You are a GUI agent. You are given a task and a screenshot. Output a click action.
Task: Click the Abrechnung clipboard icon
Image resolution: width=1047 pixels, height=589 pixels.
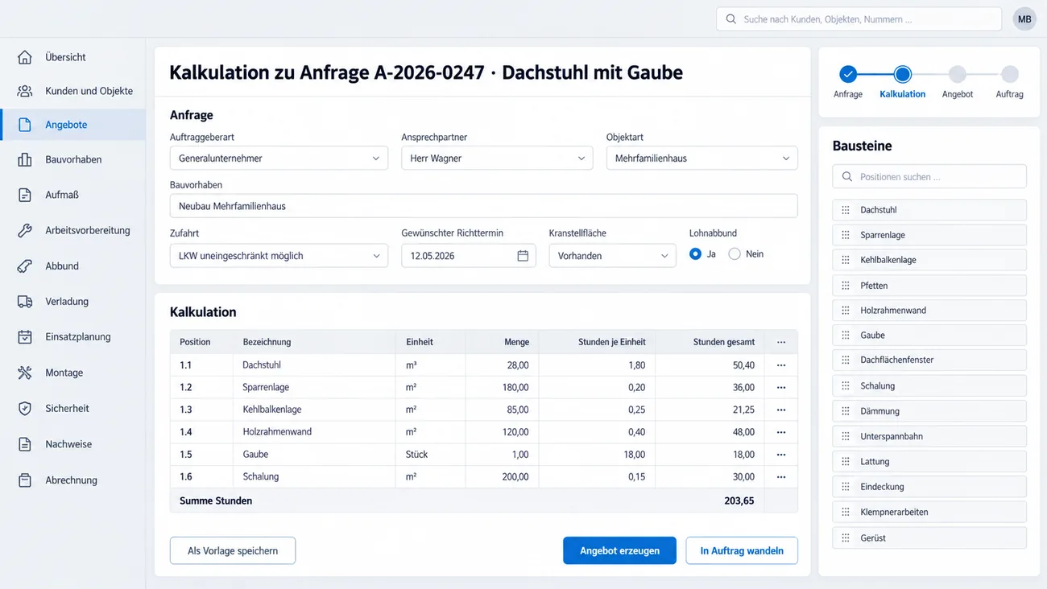[25, 480]
